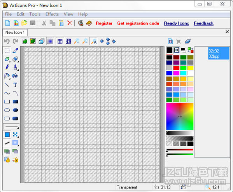
Task: Expand the spray can tool options
Action: point(10,79)
